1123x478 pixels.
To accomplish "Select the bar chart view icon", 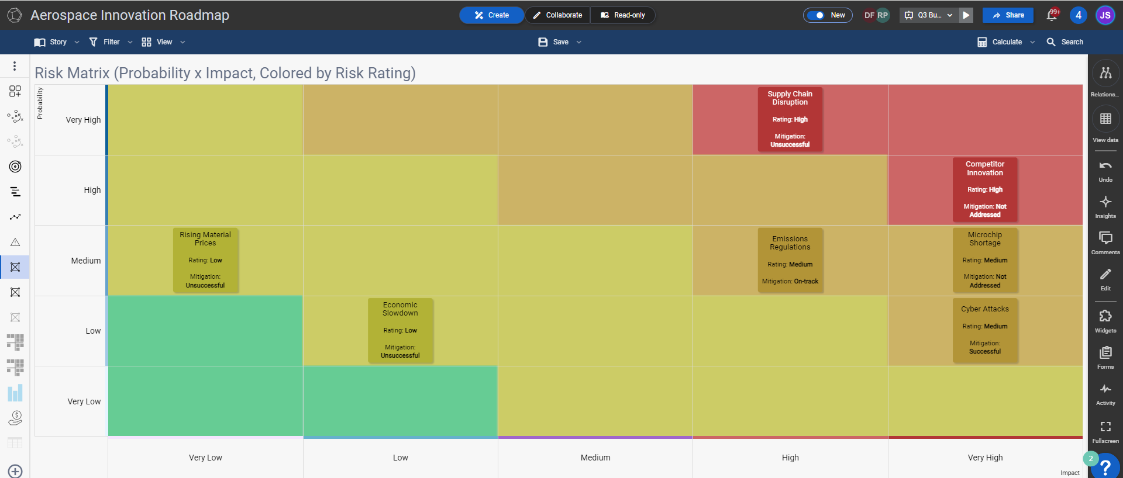I will point(15,393).
